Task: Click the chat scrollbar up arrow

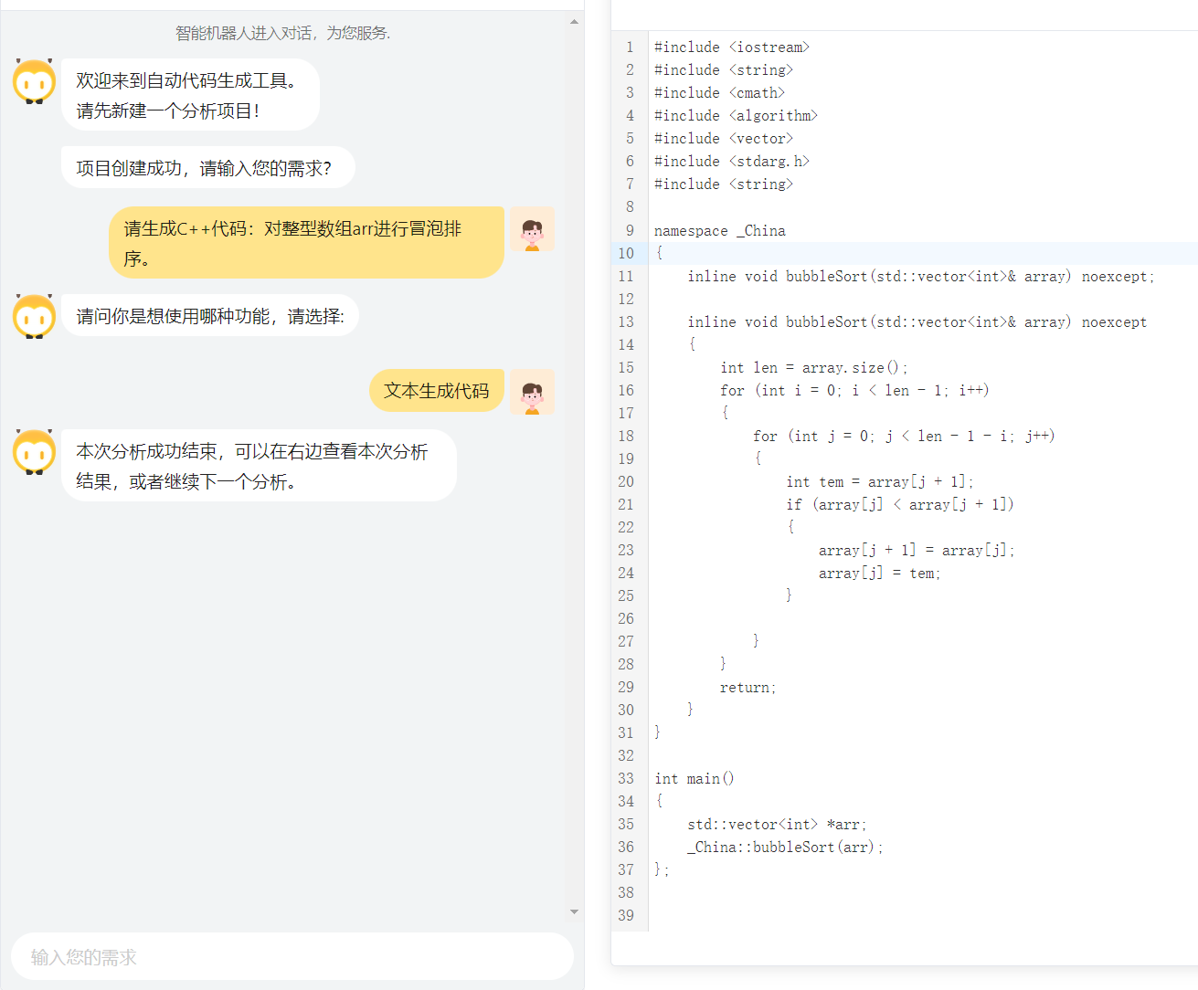Action: pyautogui.click(x=574, y=21)
